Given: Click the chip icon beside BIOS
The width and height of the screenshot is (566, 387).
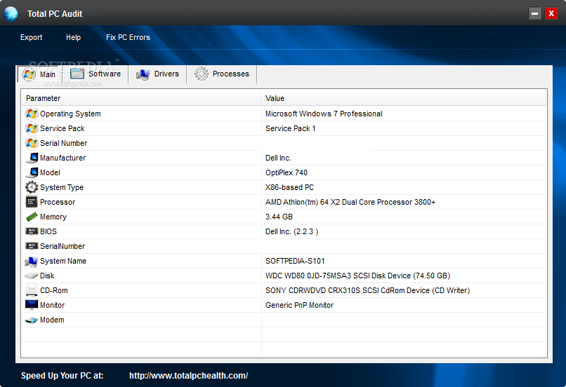Looking at the screenshot, I should pyautogui.click(x=32, y=231).
